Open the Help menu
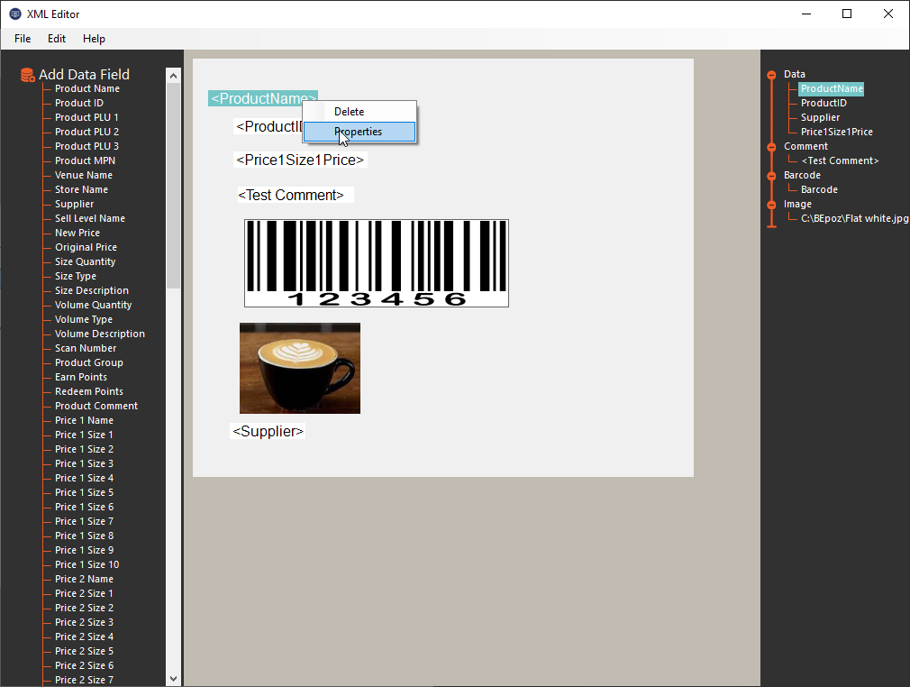Image resolution: width=910 pixels, height=687 pixels. click(94, 39)
